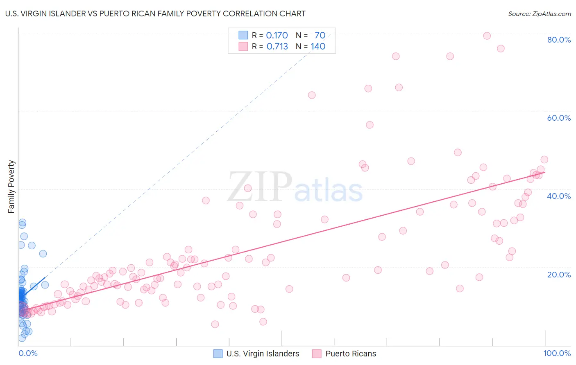
Task: Click the 20.0% y-axis label
Action: click(559, 275)
